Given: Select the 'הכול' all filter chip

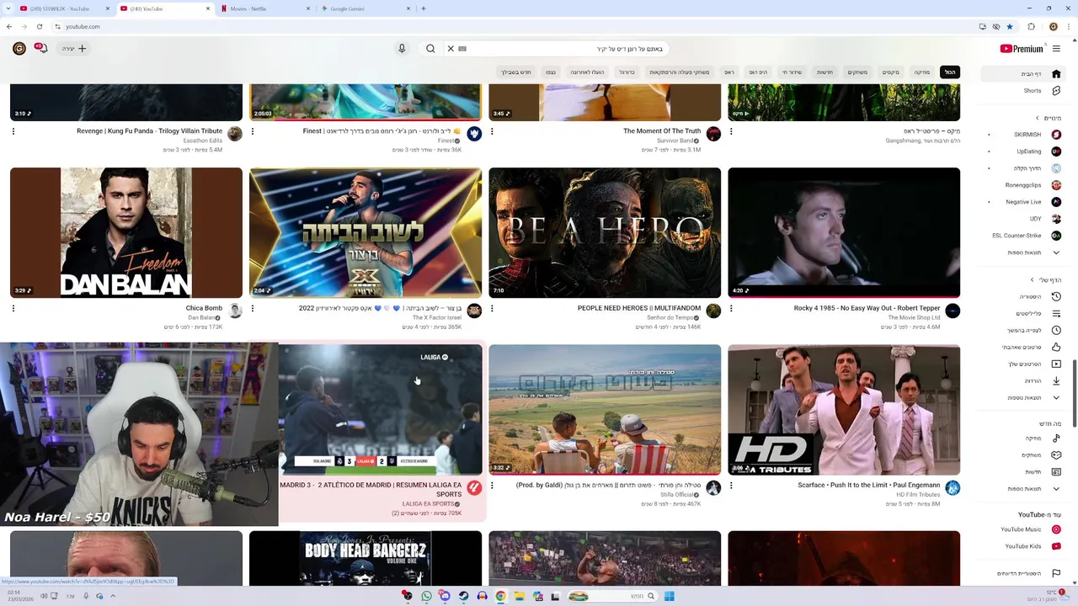Looking at the screenshot, I should click(x=950, y=72).
